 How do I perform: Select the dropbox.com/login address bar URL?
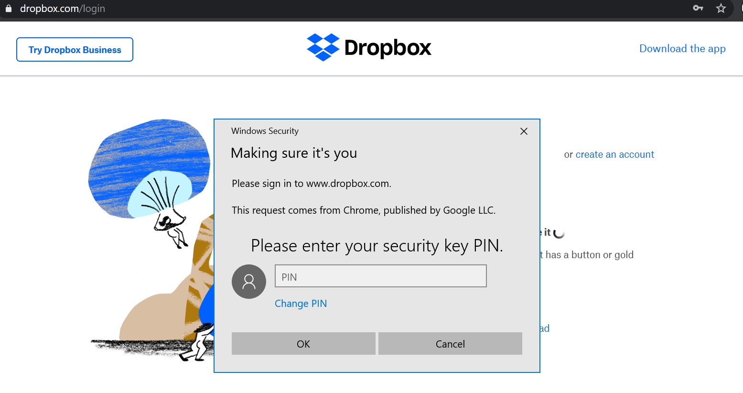tap(63, 9)
